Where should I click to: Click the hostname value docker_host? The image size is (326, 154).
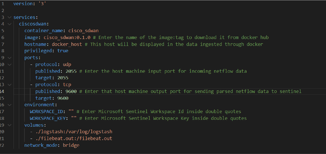(x=67, y=44)
